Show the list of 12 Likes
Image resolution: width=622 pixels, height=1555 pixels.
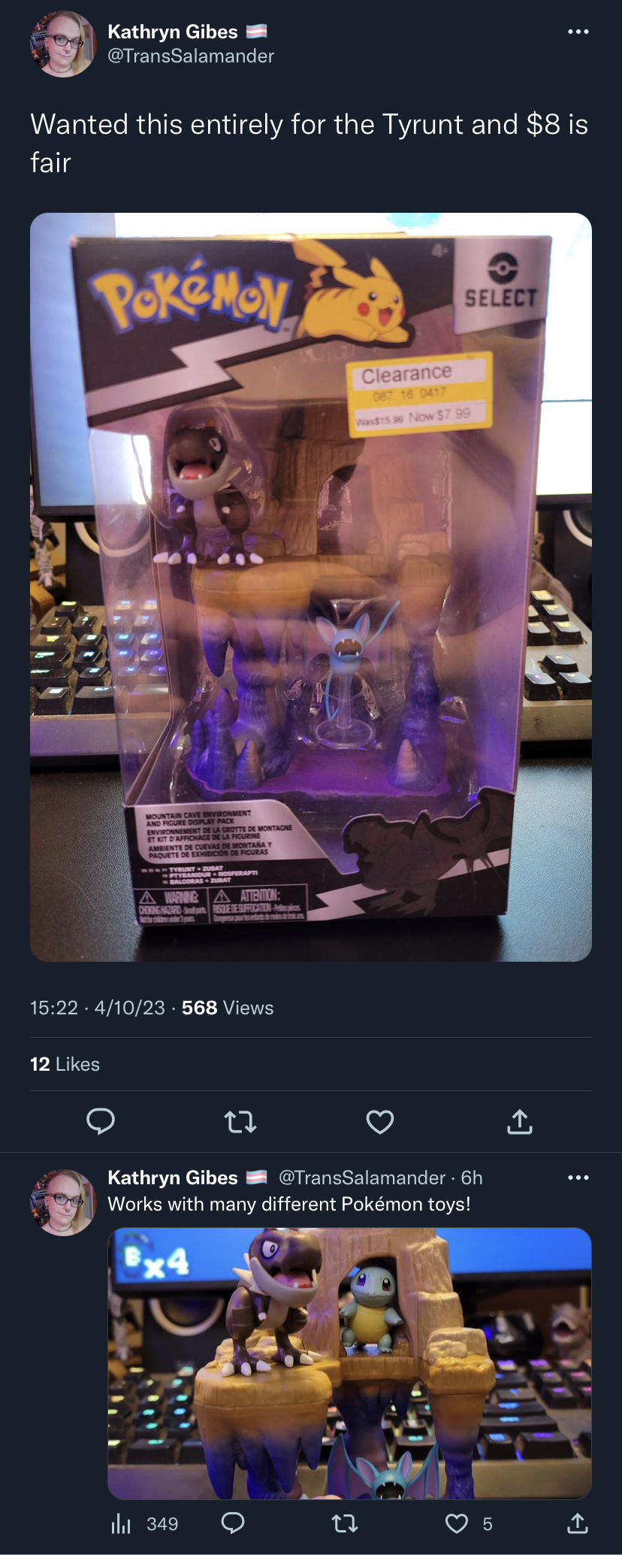tap(65, 1064)
